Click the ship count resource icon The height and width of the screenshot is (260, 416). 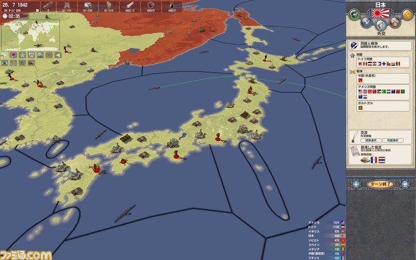pyautogui.click(x=48, y=6)
